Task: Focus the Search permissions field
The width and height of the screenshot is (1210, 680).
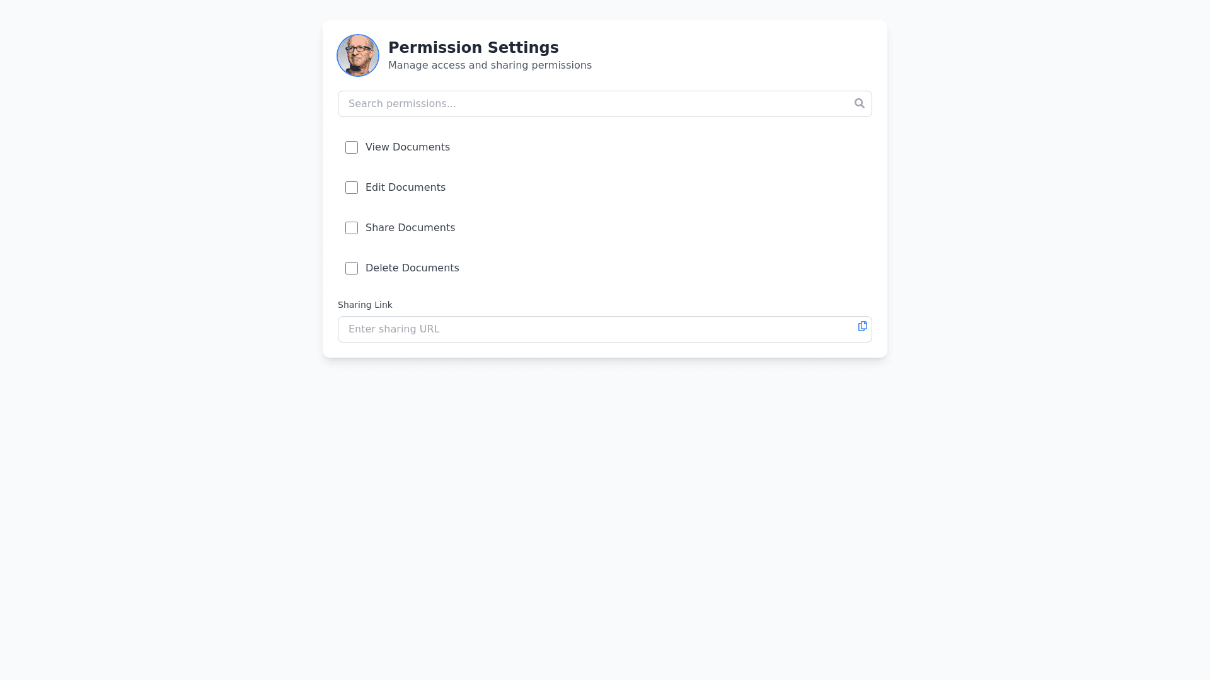Action: point(592,104)
